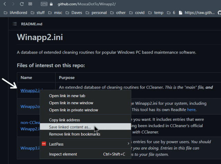Open the Winapp3.ini link in table
Viewport: 221px width, 164px height.
30,148
